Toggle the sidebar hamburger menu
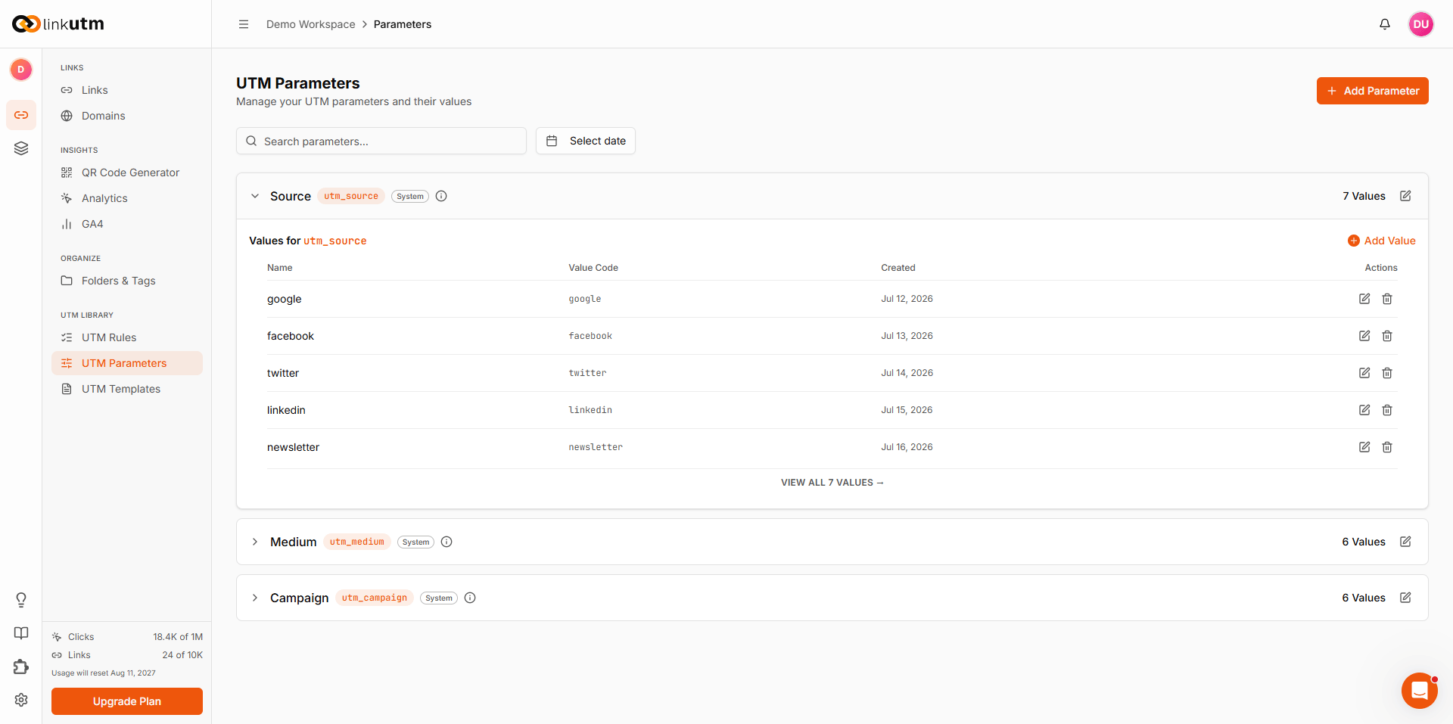The image size is (1453, 724). pos(244,24)
